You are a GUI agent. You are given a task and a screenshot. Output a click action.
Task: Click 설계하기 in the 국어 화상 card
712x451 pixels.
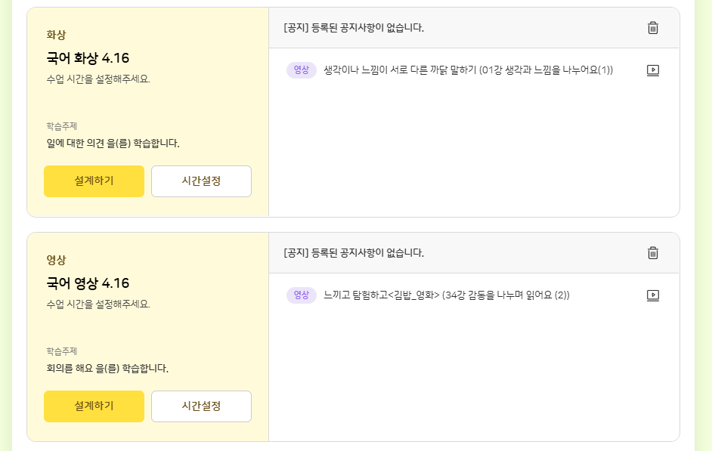tap(94, 181)
